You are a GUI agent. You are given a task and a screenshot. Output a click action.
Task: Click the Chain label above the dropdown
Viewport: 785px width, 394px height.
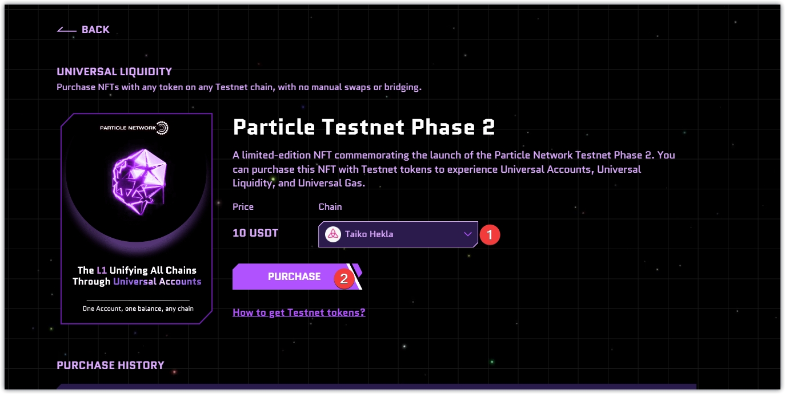(330, 206)
